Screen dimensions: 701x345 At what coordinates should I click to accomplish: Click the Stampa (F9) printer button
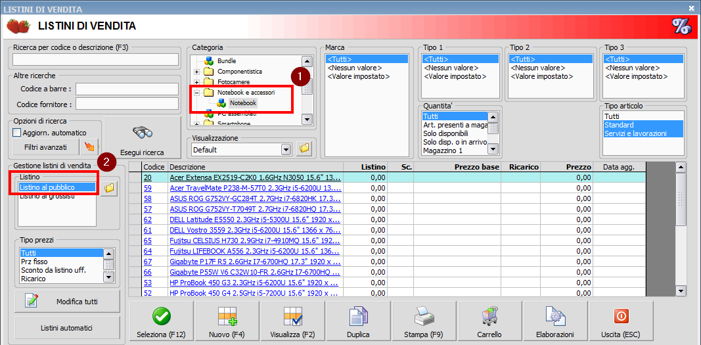coord(424,321)
